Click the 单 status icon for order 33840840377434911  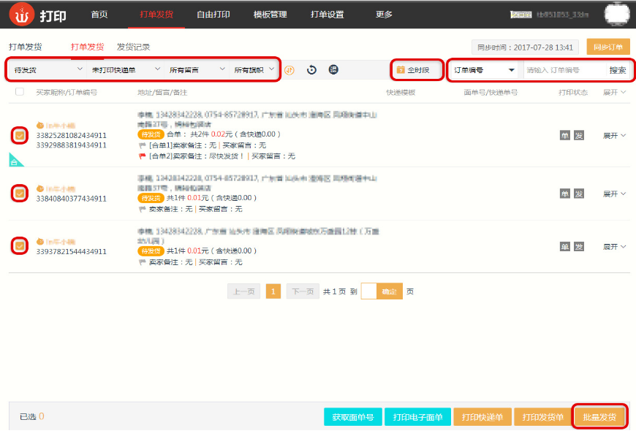click(564, 194)
